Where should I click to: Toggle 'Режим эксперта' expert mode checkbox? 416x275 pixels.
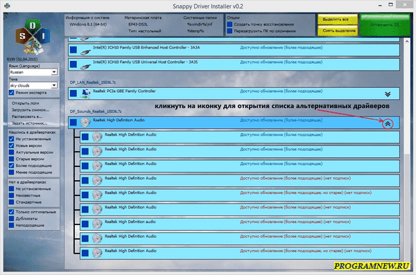tap(11, 93)
